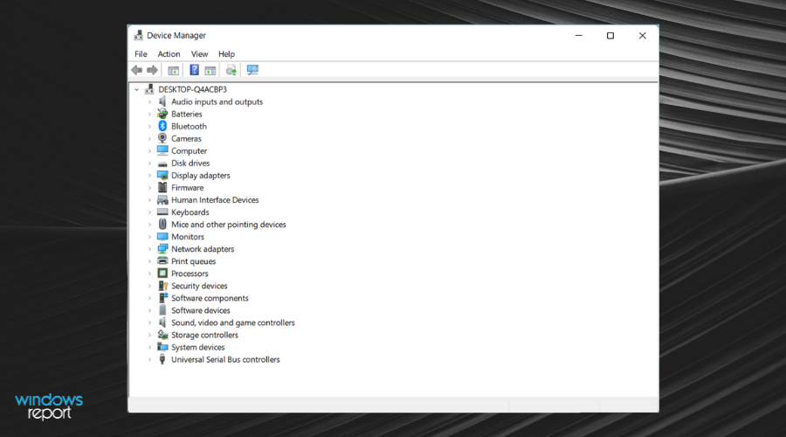Image resolution: width=786 pixels, height=437 pixels.
Task: Click the chip icon beside Firmware
Action: (162, 188)
